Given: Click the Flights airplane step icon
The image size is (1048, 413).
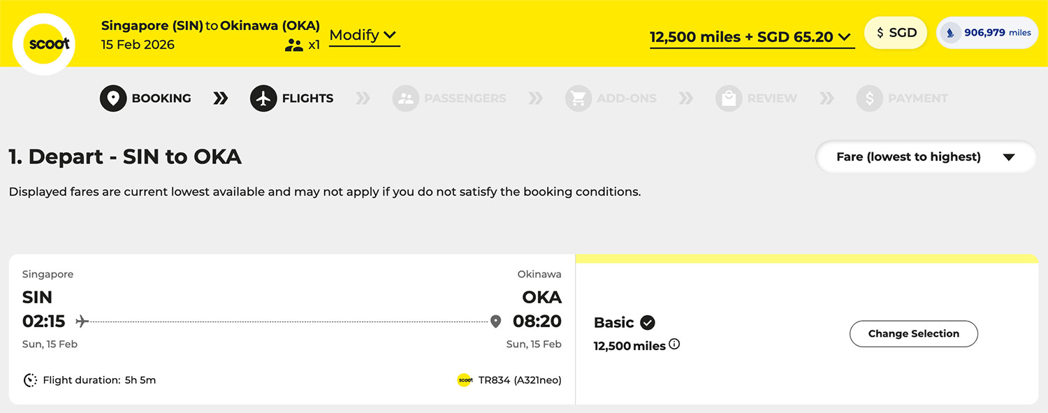Looking at the screenshot, I should pyautogui.click(x=263, y=99).
